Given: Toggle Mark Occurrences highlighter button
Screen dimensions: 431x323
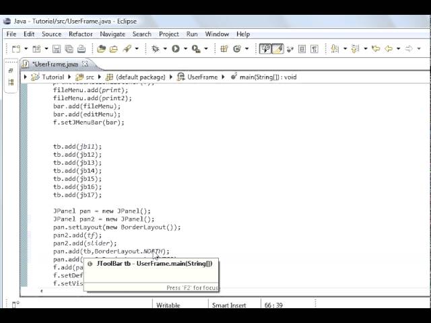Looking at the screenshot, I should click(x=277, y=49).
